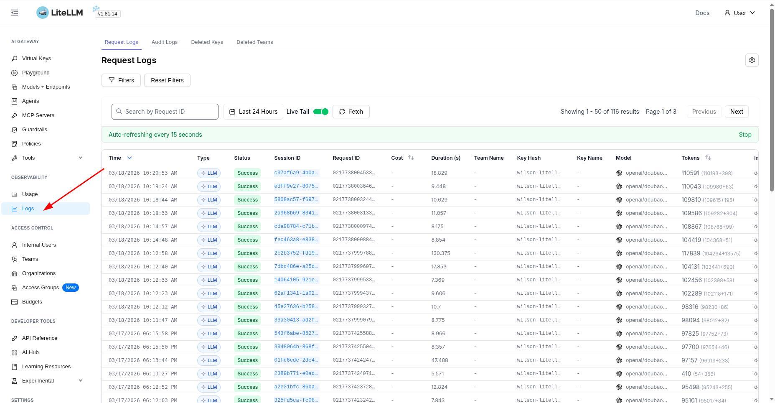Viewport: 775px width, 403px height.
Task: Open AI Hub in Developer Tools
Action: (30, 352)
